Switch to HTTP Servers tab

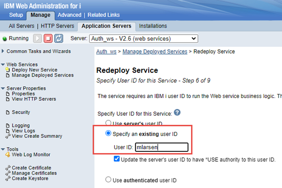[57, 26]
